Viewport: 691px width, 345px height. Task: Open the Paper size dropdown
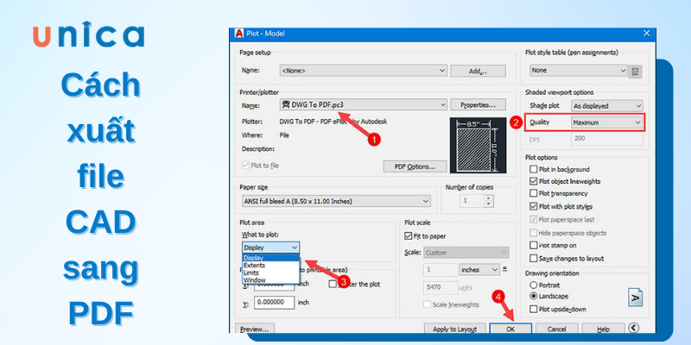pos(335,201)
